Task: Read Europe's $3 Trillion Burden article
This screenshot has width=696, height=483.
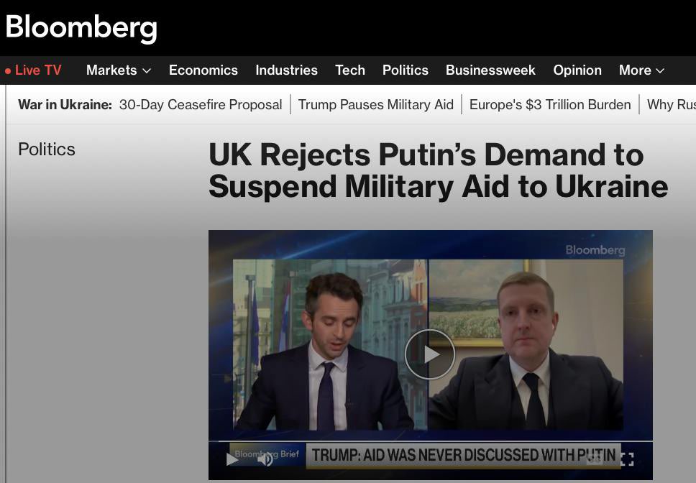Action: 550,105
